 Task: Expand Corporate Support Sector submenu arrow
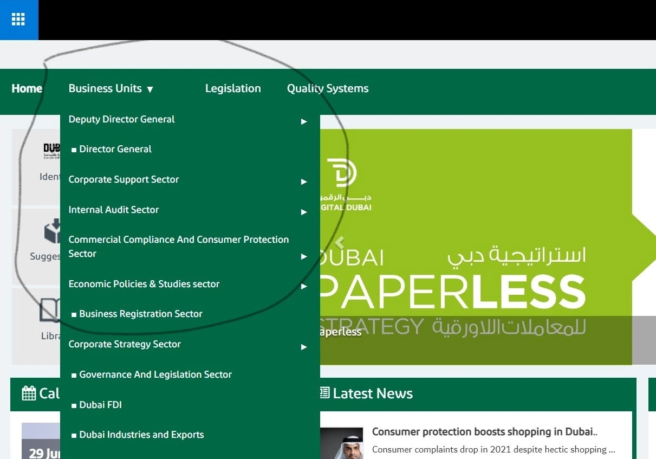tap(304, 182)
